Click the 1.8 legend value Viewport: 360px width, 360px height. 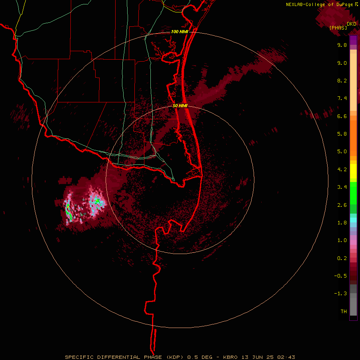(342, 223)
